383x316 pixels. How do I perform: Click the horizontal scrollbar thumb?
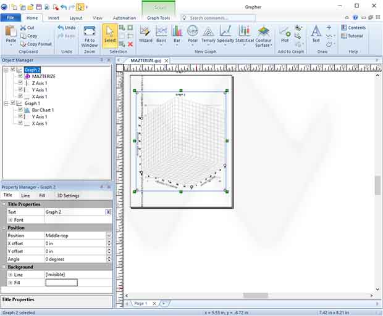click(256, 295)
